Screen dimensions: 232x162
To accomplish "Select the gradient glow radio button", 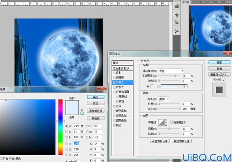I will coord(158,86).
